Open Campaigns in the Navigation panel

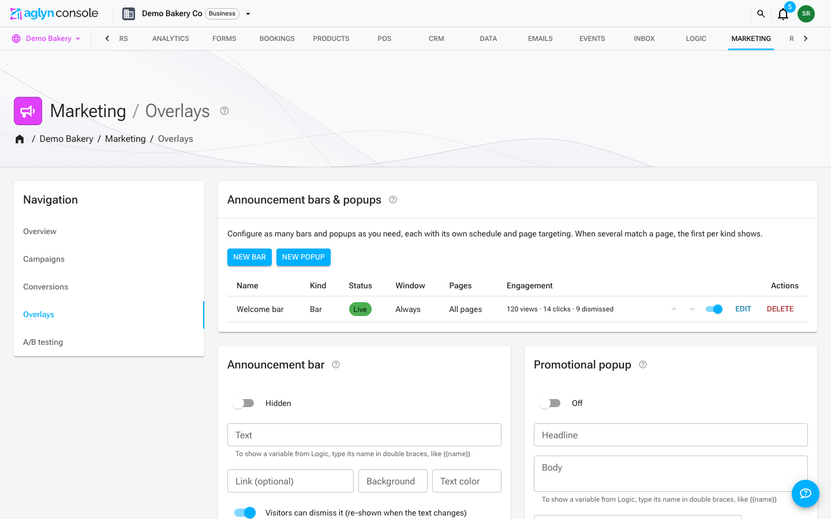[109, 259]
